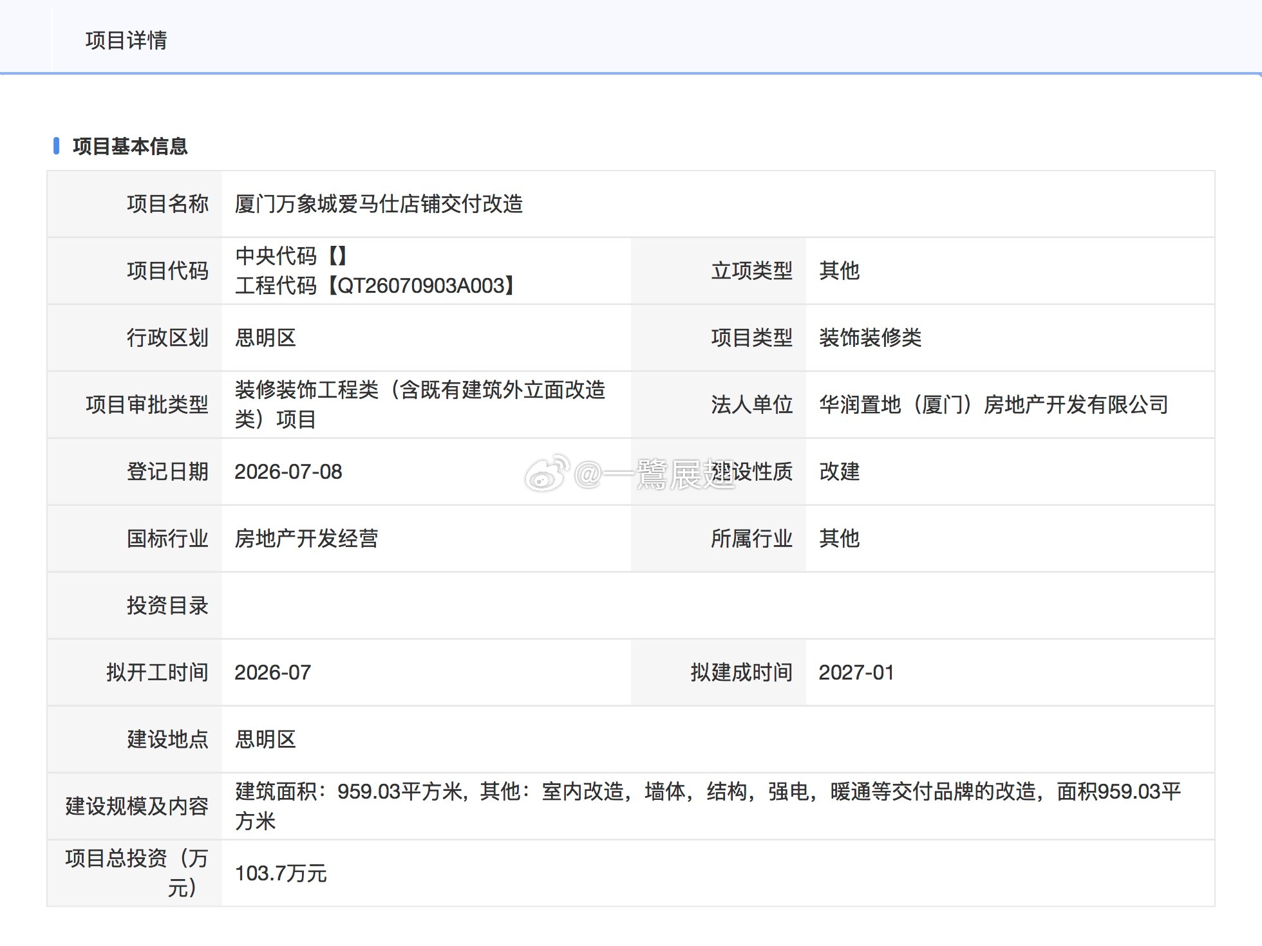
Task: Click the 项目基本信息 section heading
Action: pos(130,147)
